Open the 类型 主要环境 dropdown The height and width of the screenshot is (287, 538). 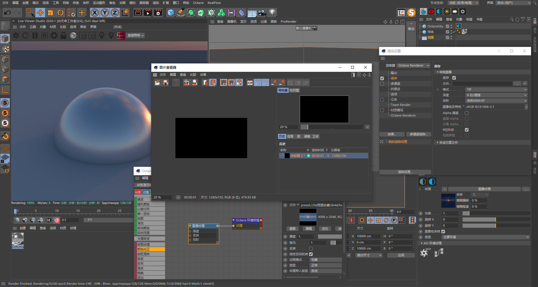click(486, 237)
